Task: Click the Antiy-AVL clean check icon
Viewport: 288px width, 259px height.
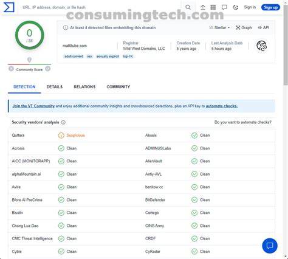Action: click(x=194, y=174)
